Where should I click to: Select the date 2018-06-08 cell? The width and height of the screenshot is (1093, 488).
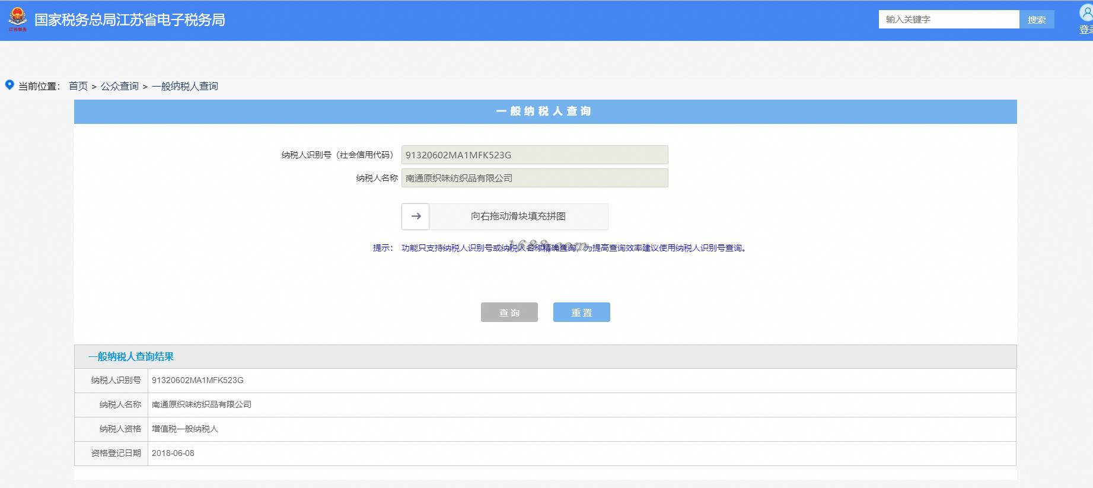pyautogui.click(x=173, y=453)
